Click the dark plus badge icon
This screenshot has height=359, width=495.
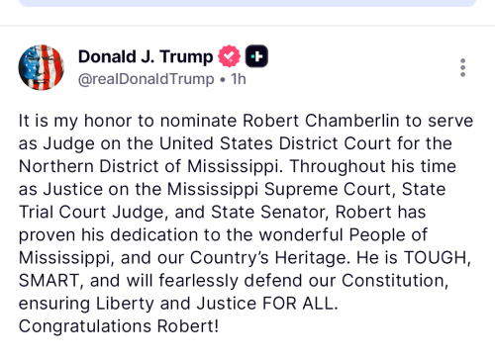256,56
